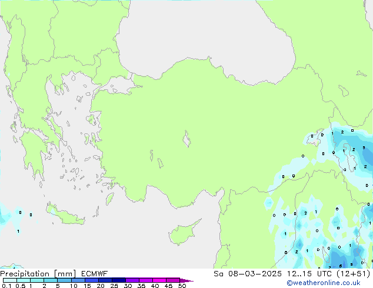
Task: Click the above-50 mm arrow legend tip
Action: 186,280
